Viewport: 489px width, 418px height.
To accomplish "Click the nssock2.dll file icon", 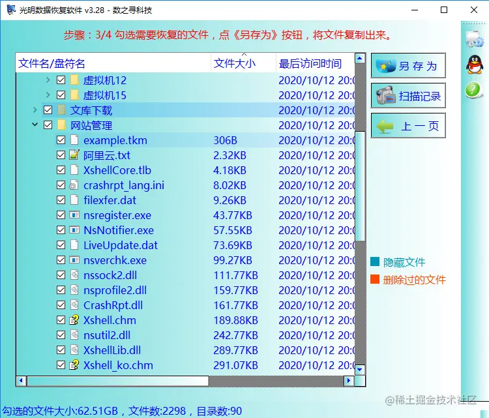I will (x=74, y=275).
